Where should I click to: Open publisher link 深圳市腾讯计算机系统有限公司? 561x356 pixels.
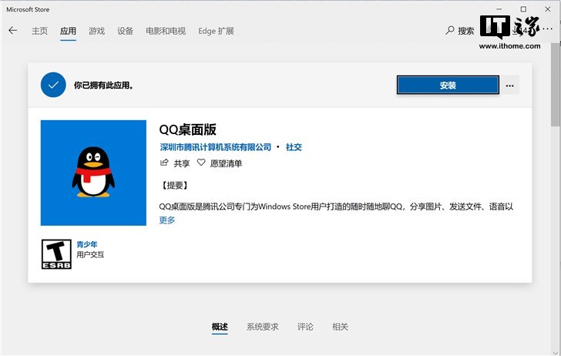[x=216, y=147]
